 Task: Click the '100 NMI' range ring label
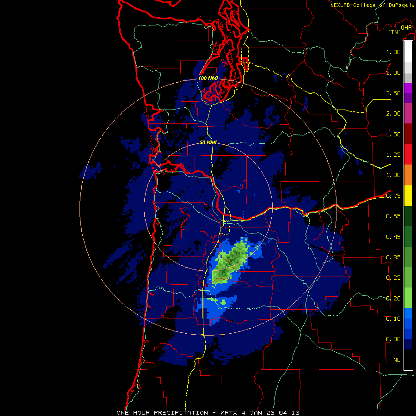coord(208,78)
